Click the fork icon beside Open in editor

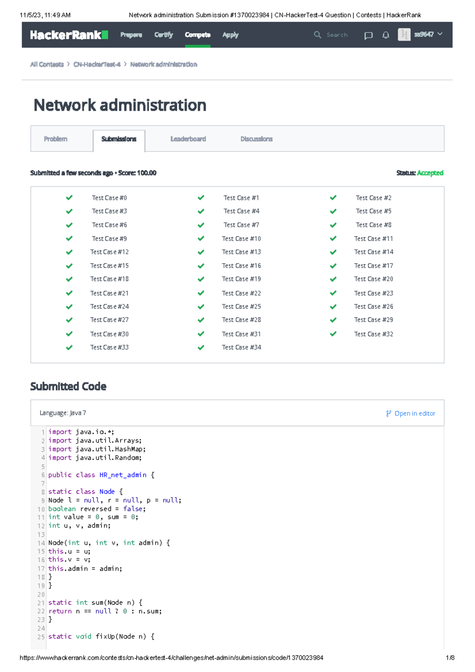[x=388, y=414]
